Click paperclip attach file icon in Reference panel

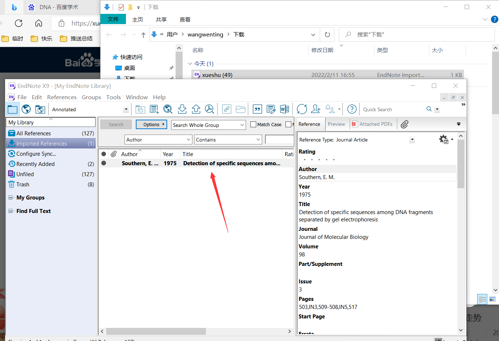404,124
